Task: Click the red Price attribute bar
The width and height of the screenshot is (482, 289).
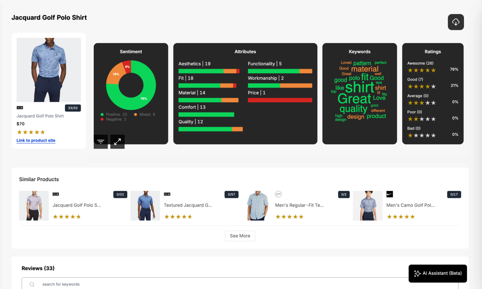Action: (x=280, y=100)
